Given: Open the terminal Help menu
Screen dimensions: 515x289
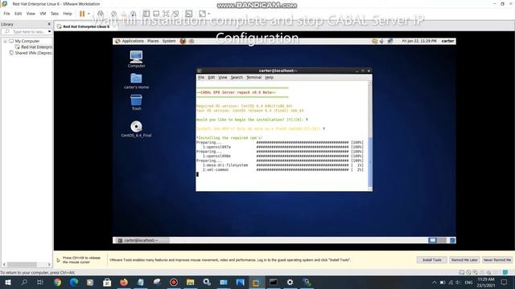Looking at the screenshot, I should (x=269, y=78).
